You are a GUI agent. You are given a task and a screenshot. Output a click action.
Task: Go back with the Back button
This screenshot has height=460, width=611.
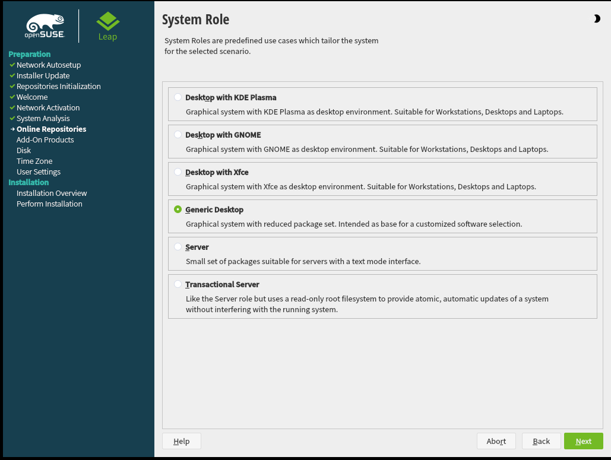(x=541, y=441)
